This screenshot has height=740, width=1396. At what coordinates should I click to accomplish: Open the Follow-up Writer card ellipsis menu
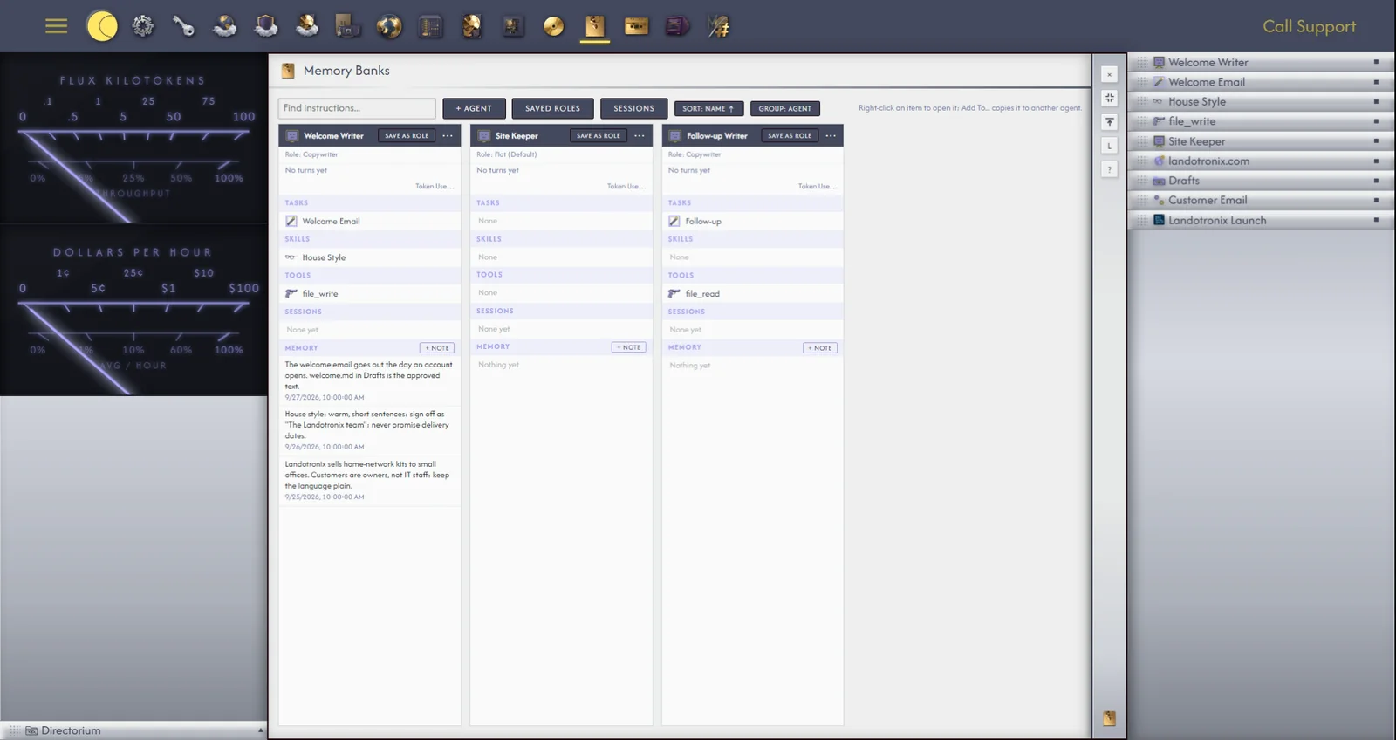coord(831,135)
